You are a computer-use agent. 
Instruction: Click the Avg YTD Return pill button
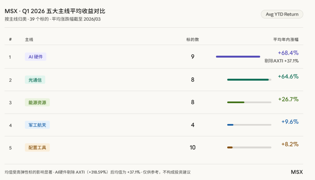click(x=282, y=14)
